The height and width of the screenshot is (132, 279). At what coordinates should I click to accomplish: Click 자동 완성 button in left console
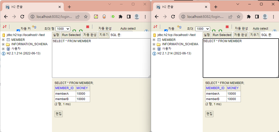point(90,35)
